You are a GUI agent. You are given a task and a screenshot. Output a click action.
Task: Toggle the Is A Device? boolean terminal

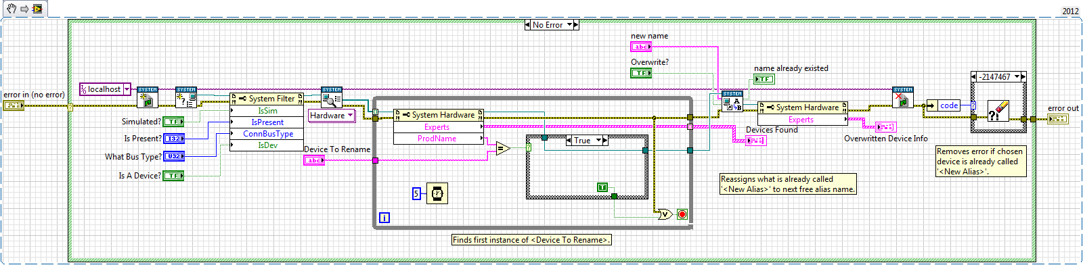tap(173, 176)
